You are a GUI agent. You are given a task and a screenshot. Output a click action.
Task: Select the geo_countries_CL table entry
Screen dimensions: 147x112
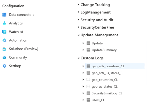(x=105, y=80)
